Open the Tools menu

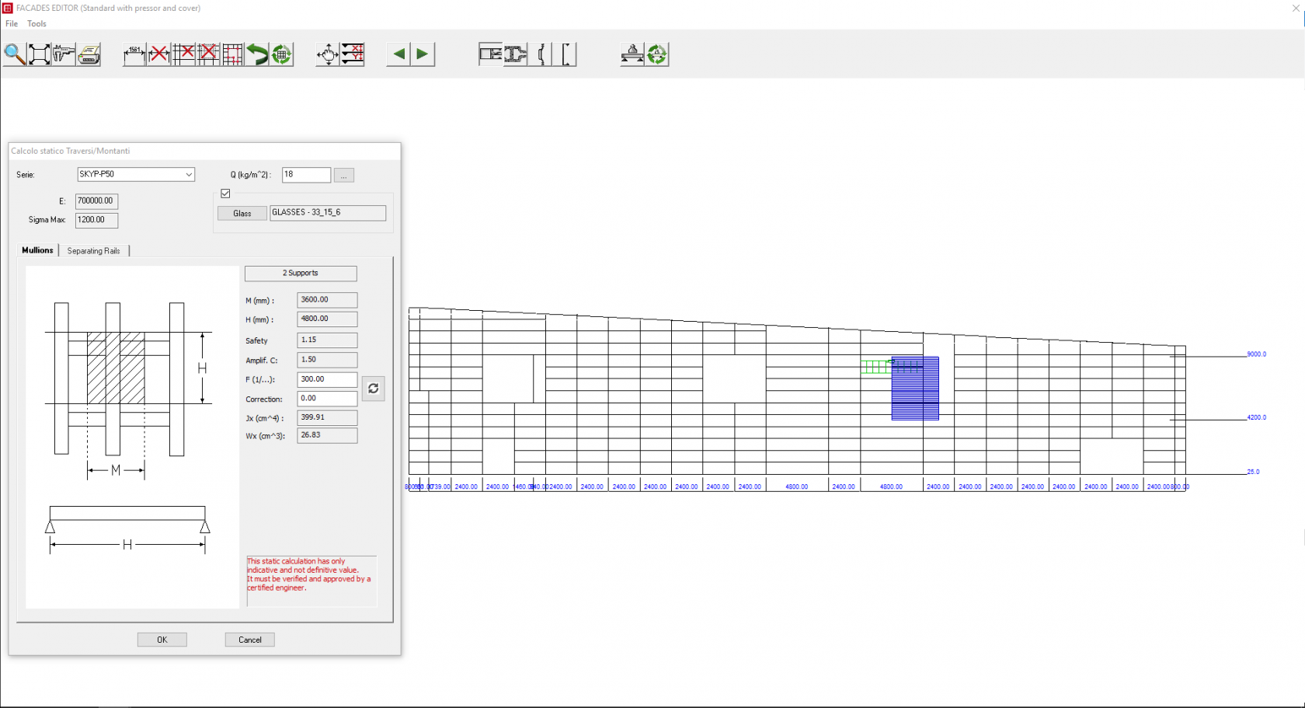tap(36, 23)
